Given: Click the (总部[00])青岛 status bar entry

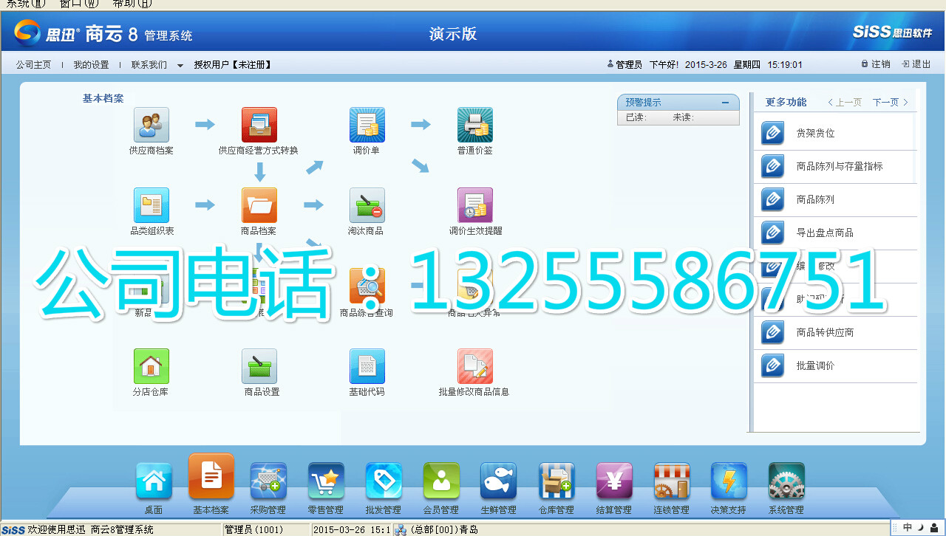Looking at the screenshot, I should point(444,529).
